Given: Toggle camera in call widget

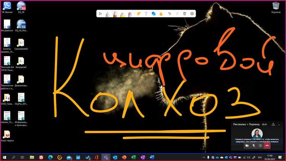Looking at the screenshot, I should pos(247,146).
